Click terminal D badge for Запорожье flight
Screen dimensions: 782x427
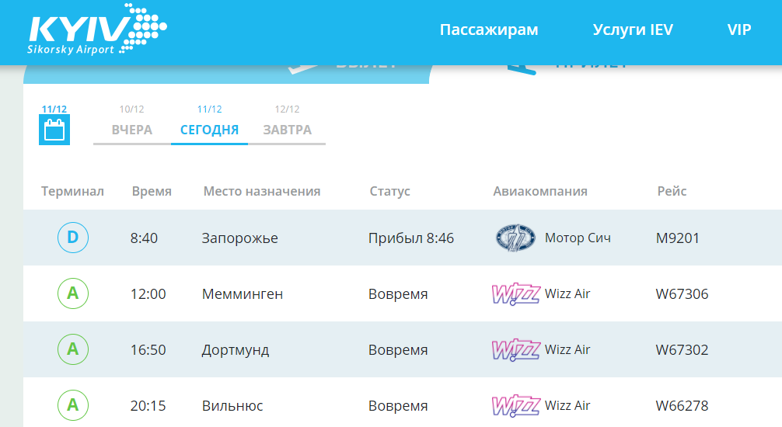[x=73, y=238]
